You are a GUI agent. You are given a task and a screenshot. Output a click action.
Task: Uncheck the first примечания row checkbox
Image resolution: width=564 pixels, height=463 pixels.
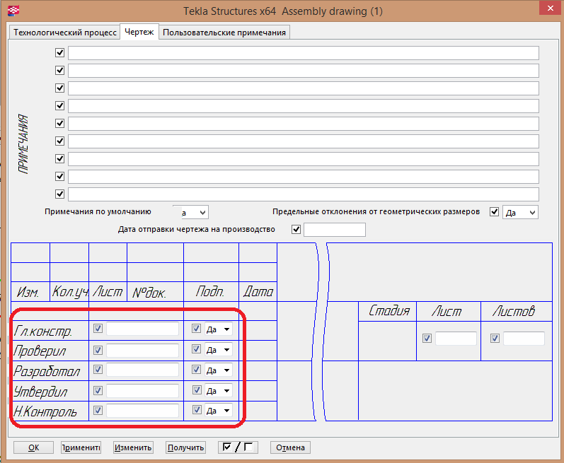[x=59, y=53]
